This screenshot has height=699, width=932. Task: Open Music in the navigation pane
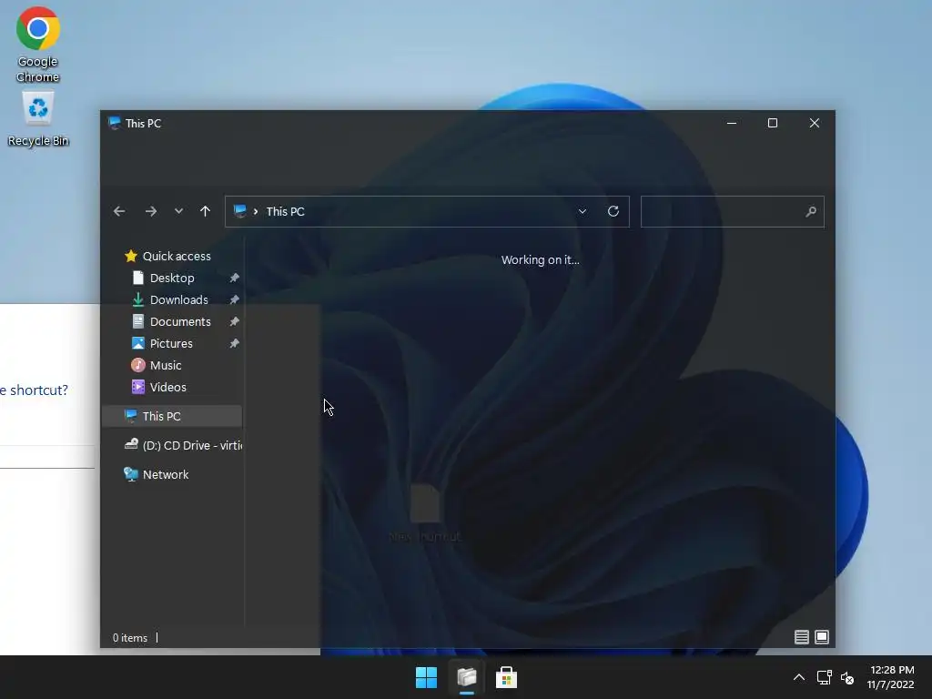pos(166,366)
